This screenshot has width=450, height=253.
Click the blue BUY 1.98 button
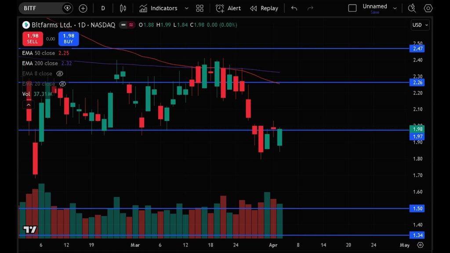(69, 39)
